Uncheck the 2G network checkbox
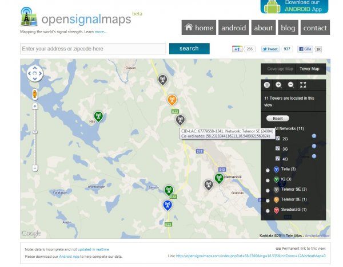 tap(278, 139)
